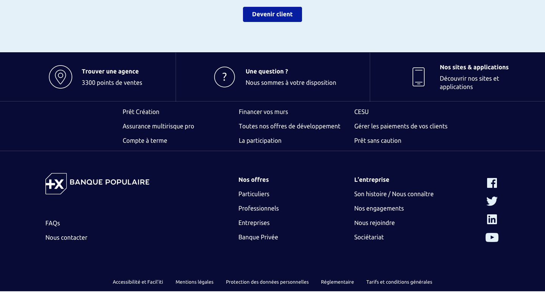Viewport: 545px width, 292px height.
Task: Open the LinkedIn social icon
Action: point(492,219)
